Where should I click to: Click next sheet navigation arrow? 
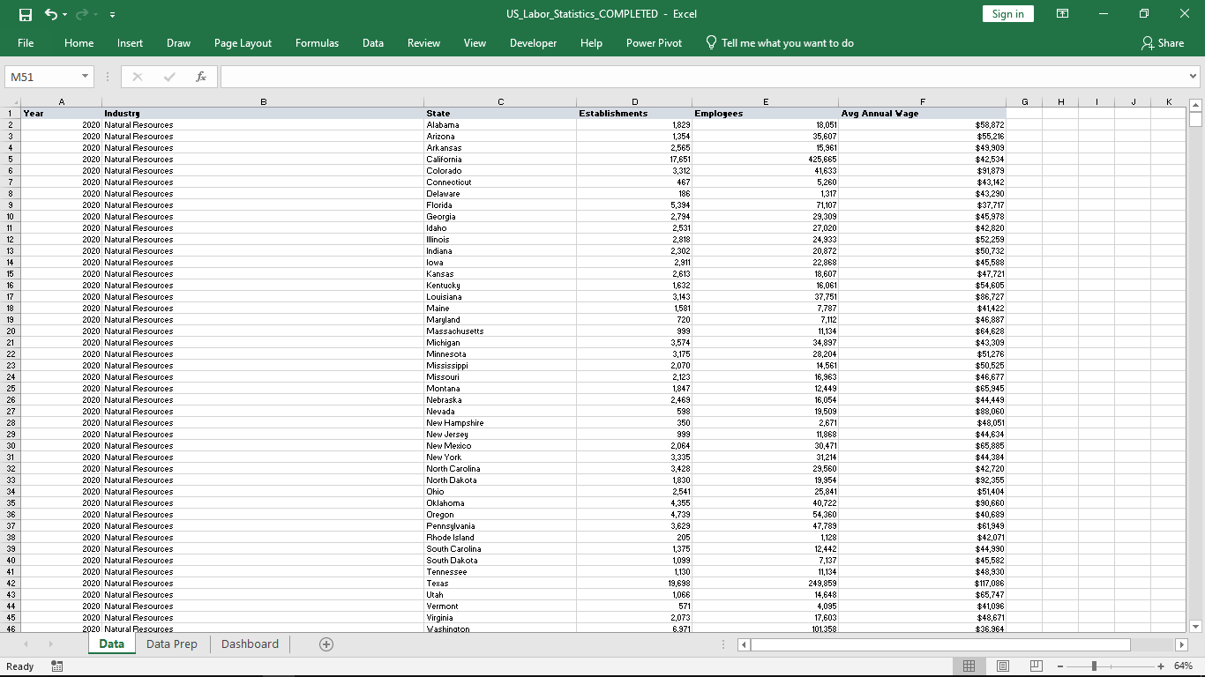point(50,644)
